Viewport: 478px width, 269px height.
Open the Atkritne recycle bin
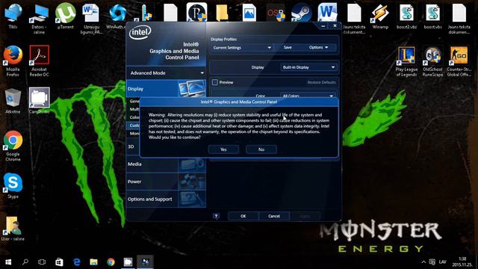pyautogui.click(x=13, y=101)
